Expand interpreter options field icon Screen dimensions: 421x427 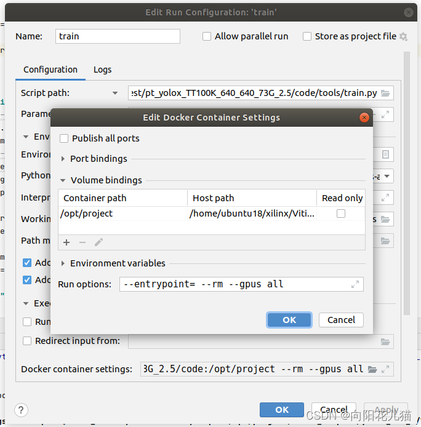[x=385, y=197]
